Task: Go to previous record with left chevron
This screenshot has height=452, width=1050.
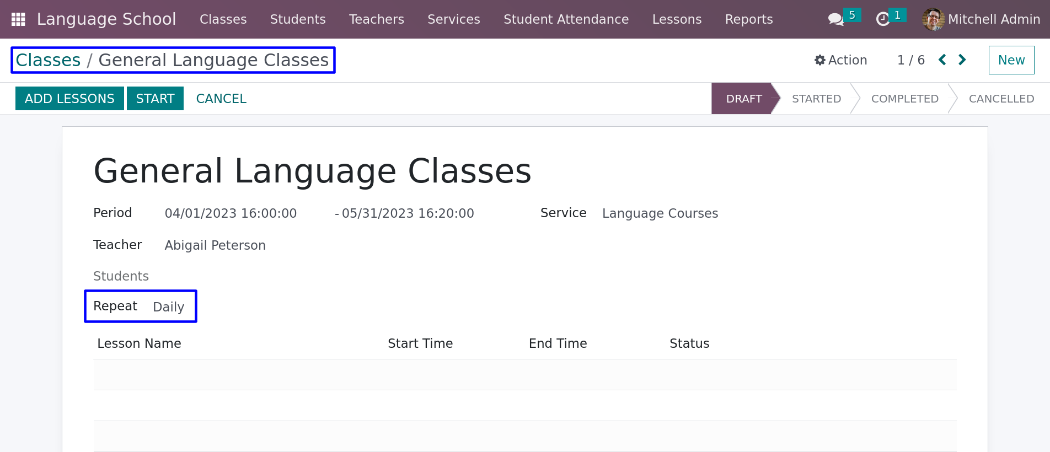Action: [942, 60]
